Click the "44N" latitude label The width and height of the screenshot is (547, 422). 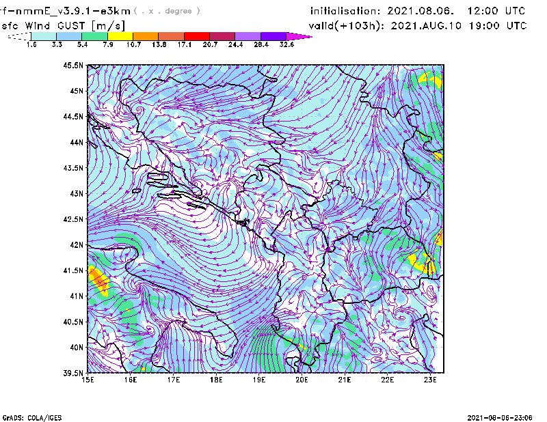[77, 142]
